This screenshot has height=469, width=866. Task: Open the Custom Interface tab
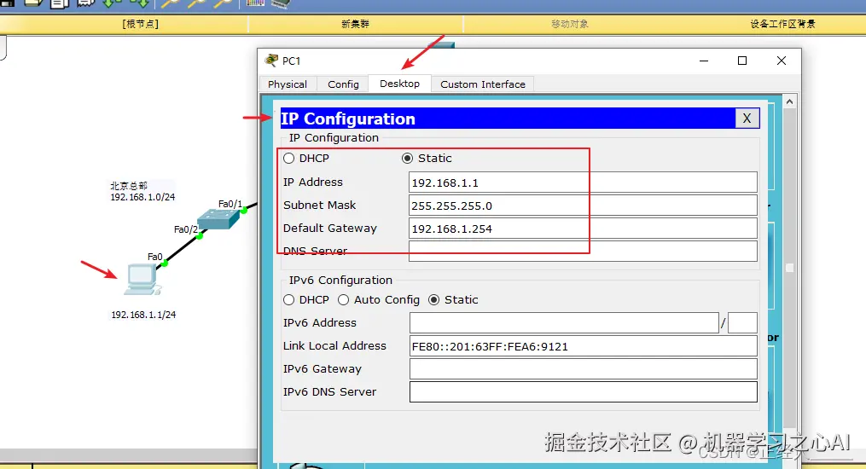click(x=482, y=84)
